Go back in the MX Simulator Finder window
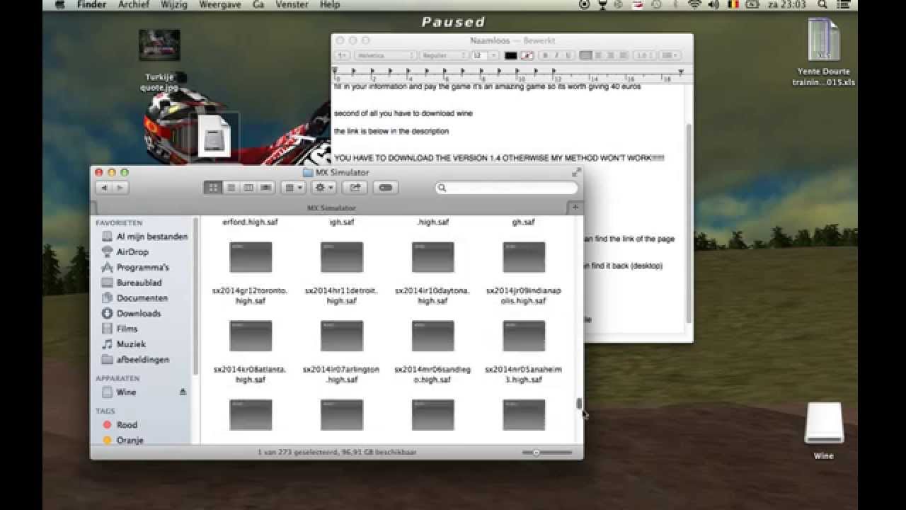This screenshot has width=906, height=510. (104, 188)
